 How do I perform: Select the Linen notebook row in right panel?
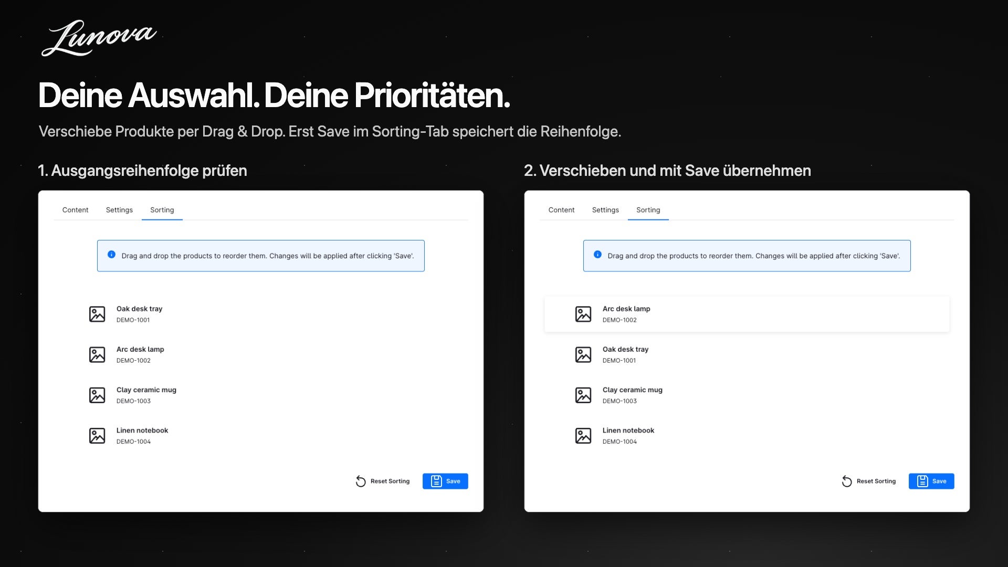(747, 435)
